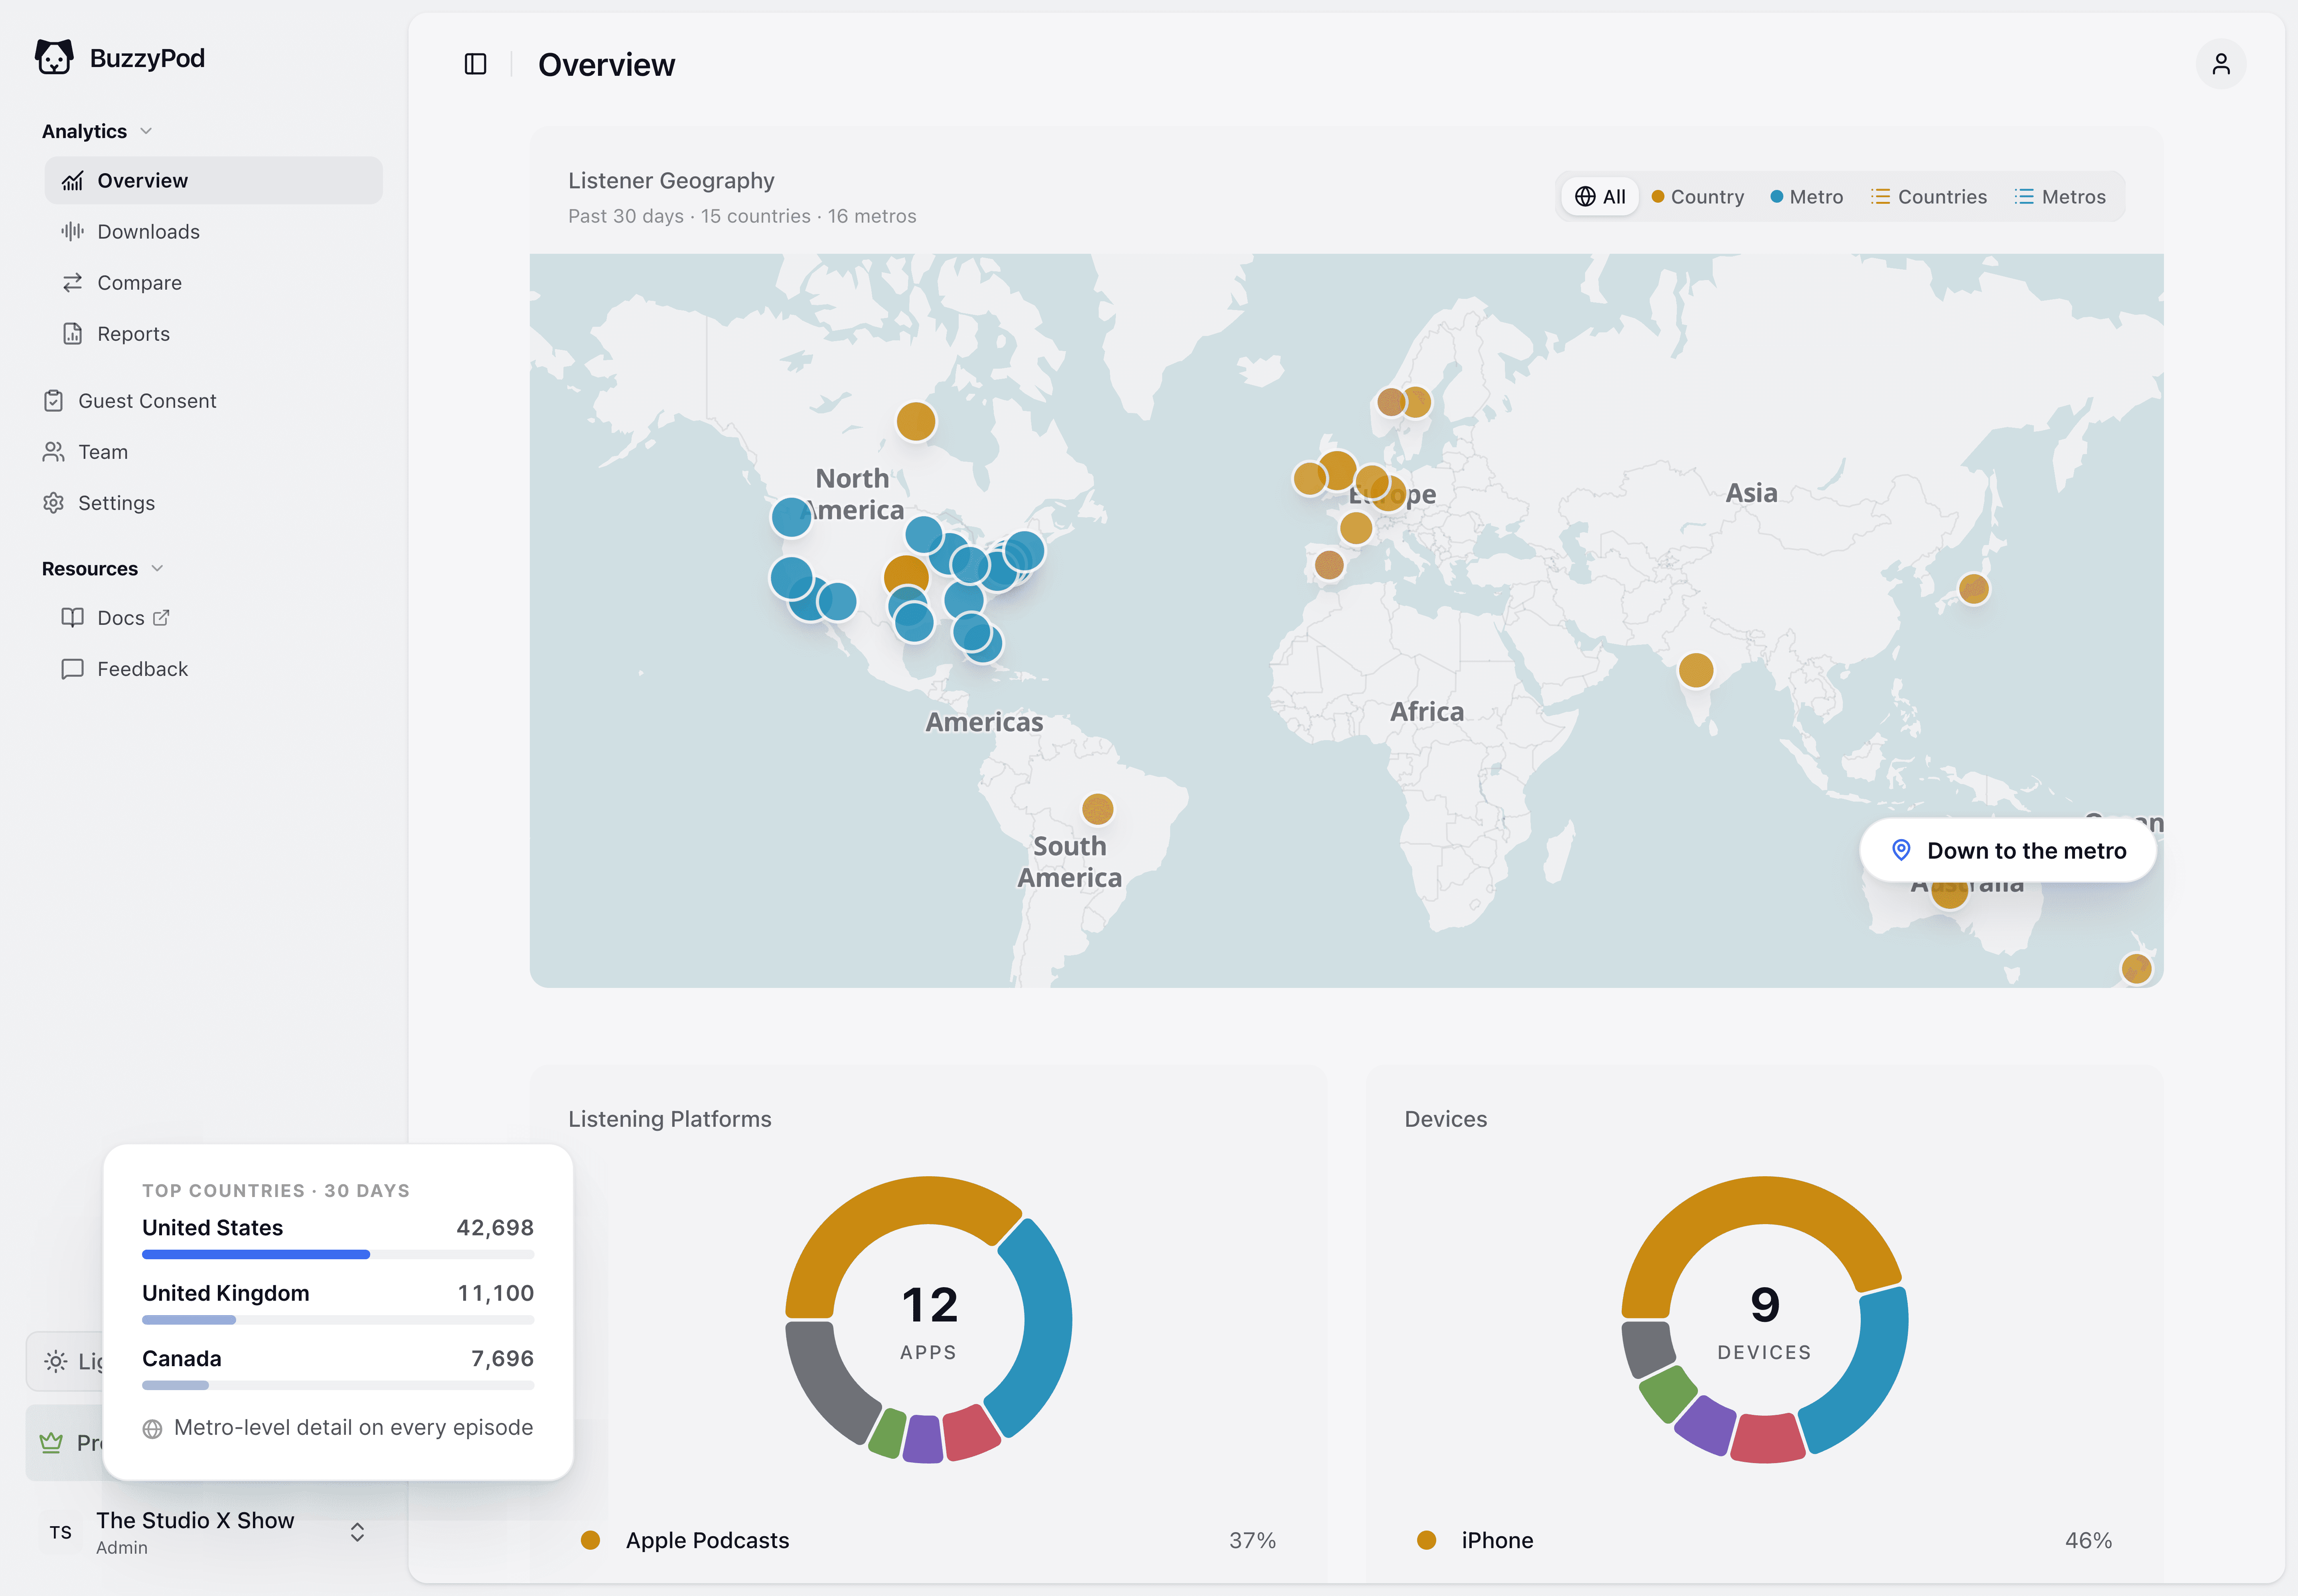Click the Apple Podcasts orange legend dot
Viewport: 2298px width, 1596px height.
pyautogui.click(x=590, y=1541)
